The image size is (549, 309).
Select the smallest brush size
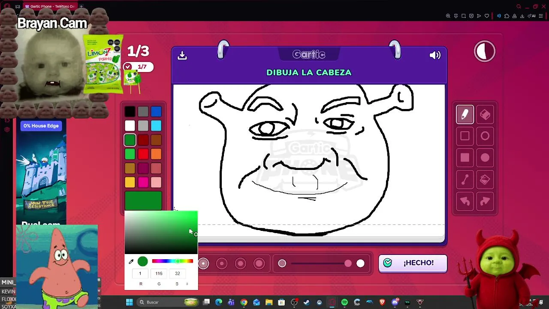pyautogui.click(x=203, y=264)
